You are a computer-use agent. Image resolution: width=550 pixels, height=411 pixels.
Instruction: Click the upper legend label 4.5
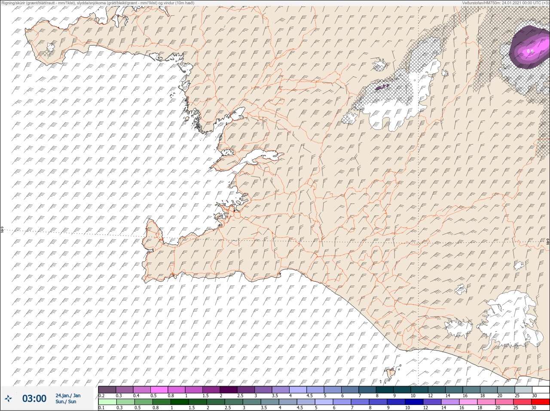coord(309,396)
